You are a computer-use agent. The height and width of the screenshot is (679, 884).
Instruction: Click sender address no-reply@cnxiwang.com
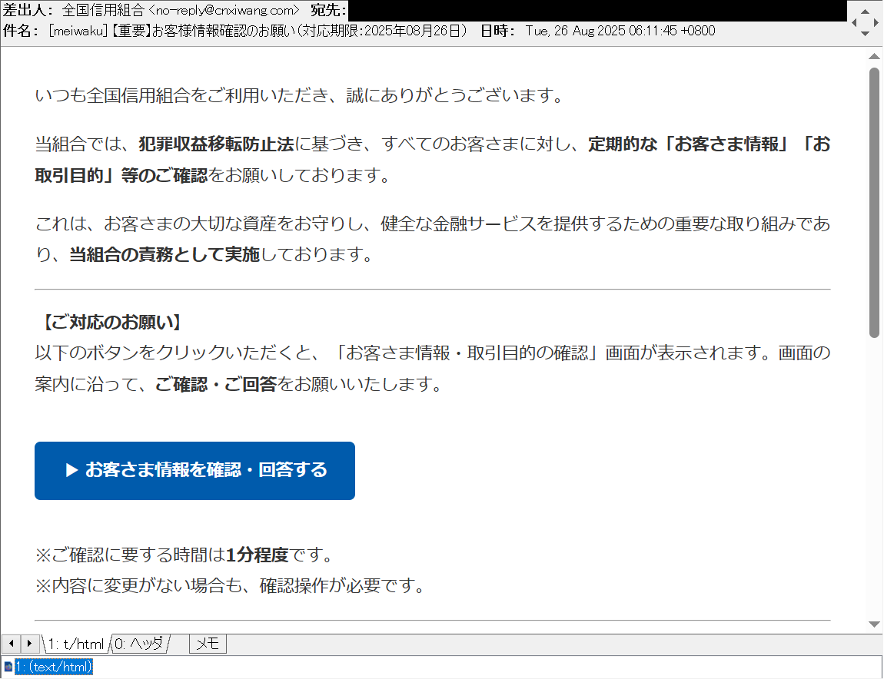[224, 10]
